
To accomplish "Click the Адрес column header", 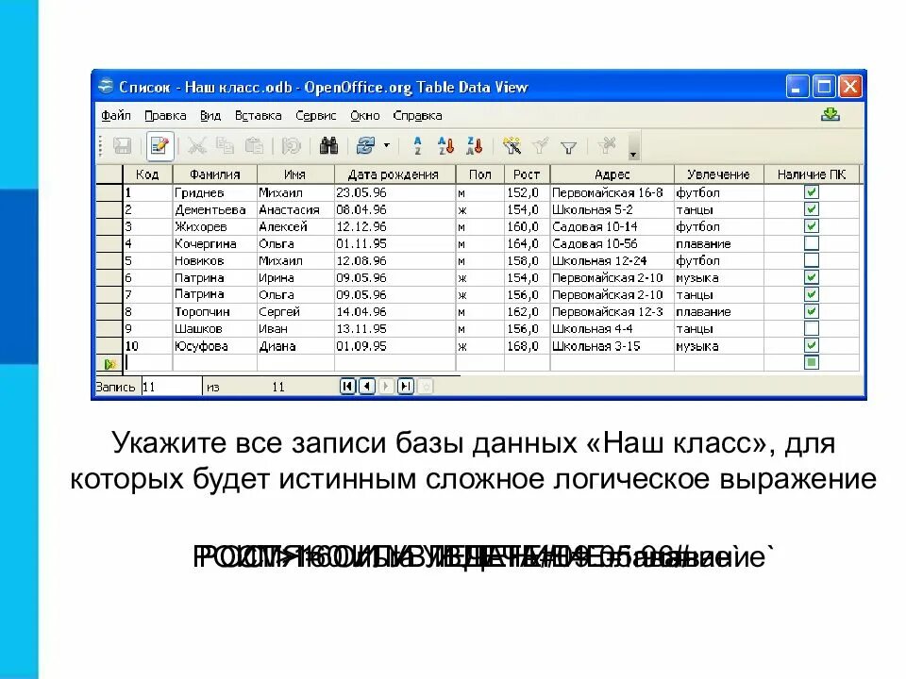I will tap(612, 174).
